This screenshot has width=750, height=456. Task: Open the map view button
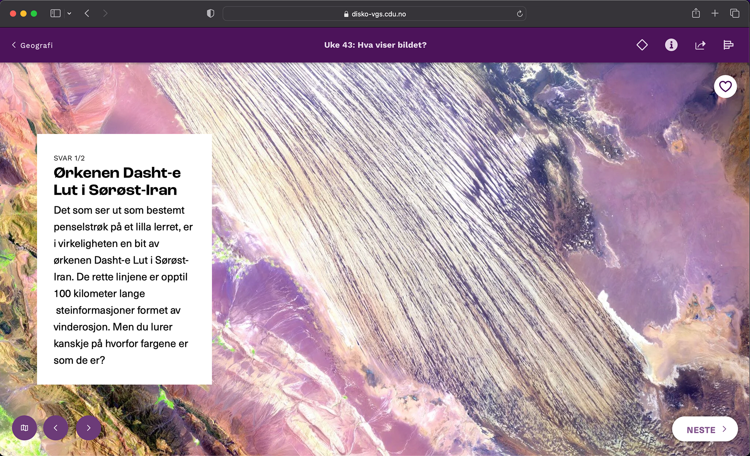pyautogui.click(x=25, y=428)
